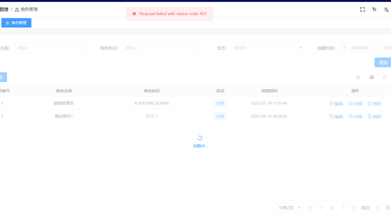The image size is (391, 218).
Task: Open fullscreen mode via the expand icon
Action: (362, 9)
